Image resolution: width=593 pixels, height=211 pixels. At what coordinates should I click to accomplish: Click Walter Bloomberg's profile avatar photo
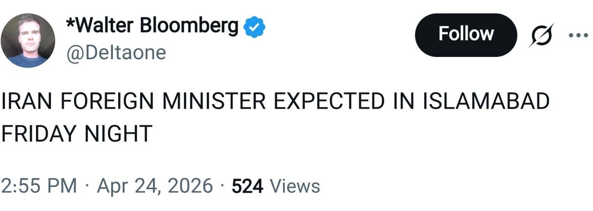(28, 41)
